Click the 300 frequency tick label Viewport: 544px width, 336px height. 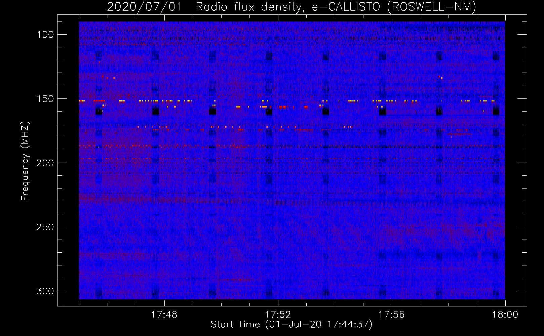(x=45, y=291)
